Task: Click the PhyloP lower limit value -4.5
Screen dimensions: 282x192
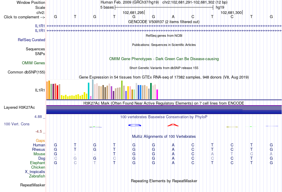Action: pyautogui.click(x=39, y=132)
